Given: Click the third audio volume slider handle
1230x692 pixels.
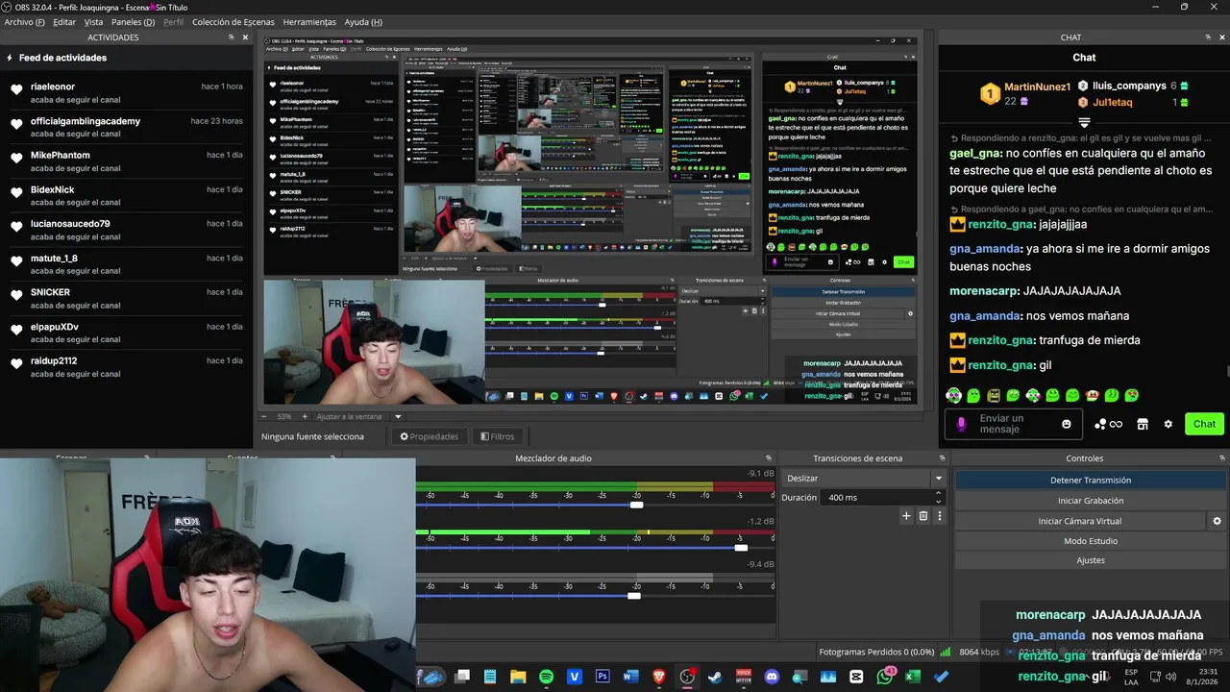Looking at the screenshot, I should tap(633, 596).
